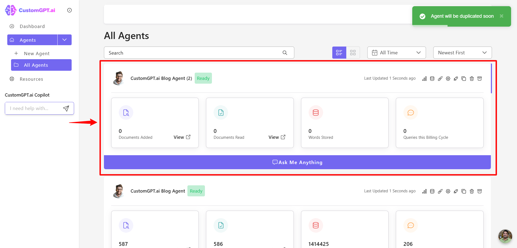Switch to list view layout

(x=339, y=53)
